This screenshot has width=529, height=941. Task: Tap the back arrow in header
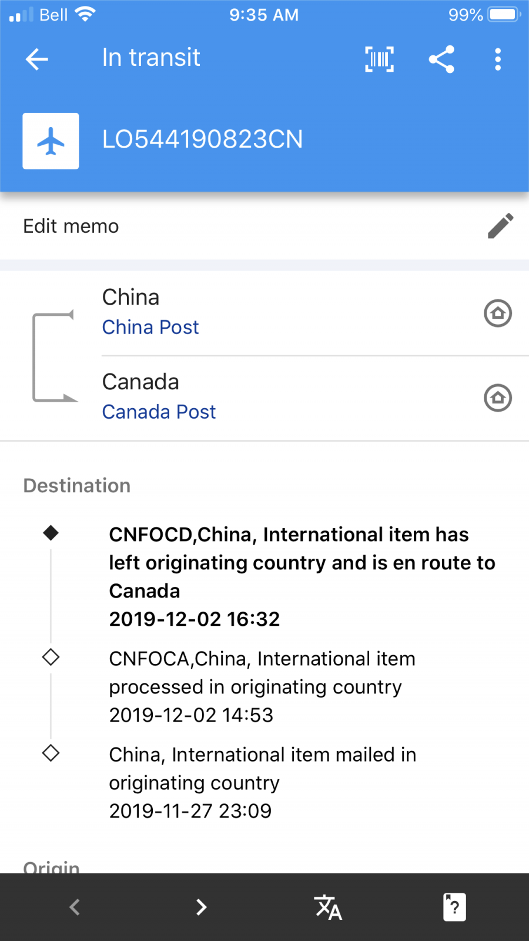[x=36, y=59]
